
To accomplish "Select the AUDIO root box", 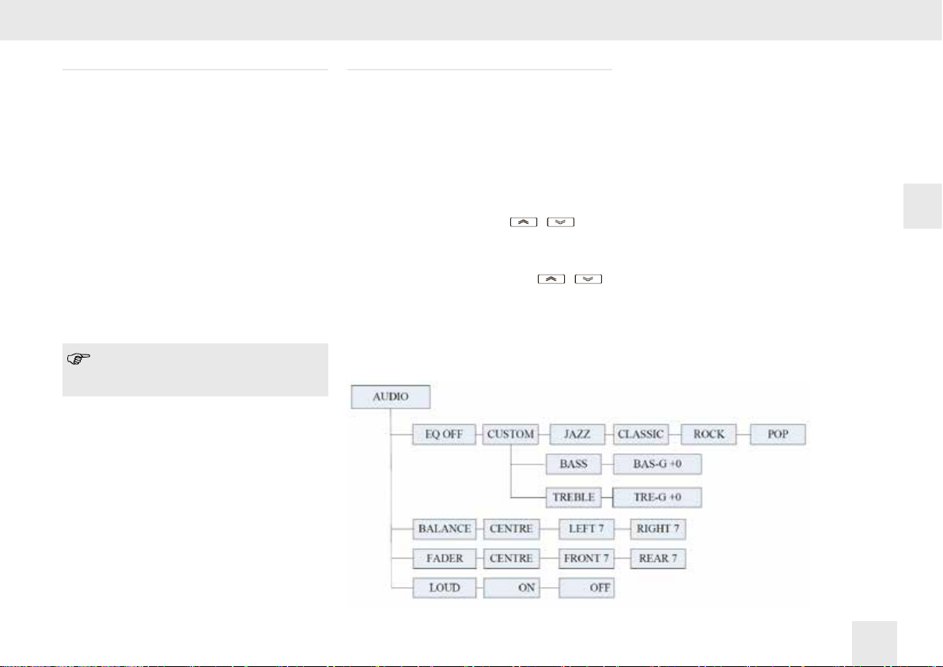I will [390, 397].
